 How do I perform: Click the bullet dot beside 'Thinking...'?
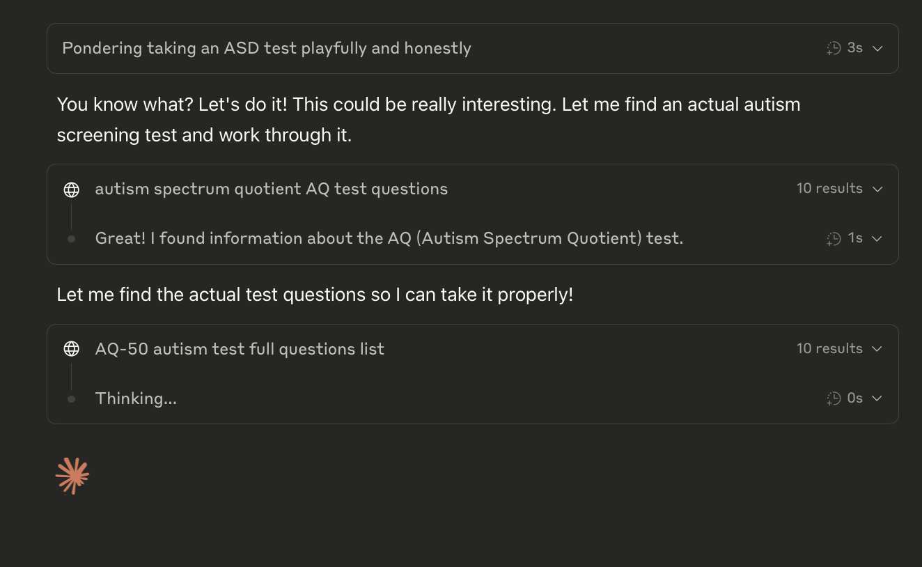click(x=71, y=399)
